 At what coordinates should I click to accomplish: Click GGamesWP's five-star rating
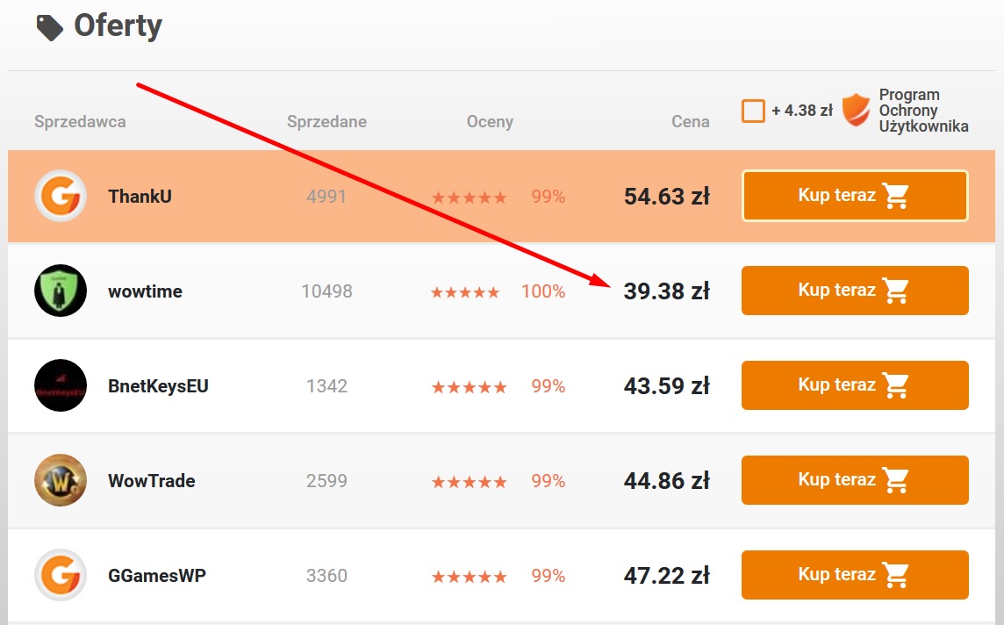(470, 577)
